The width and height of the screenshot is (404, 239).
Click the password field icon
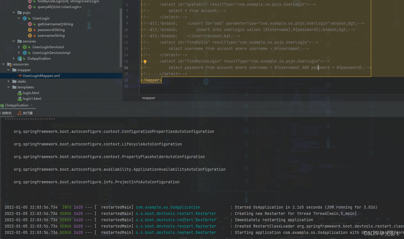30,30
